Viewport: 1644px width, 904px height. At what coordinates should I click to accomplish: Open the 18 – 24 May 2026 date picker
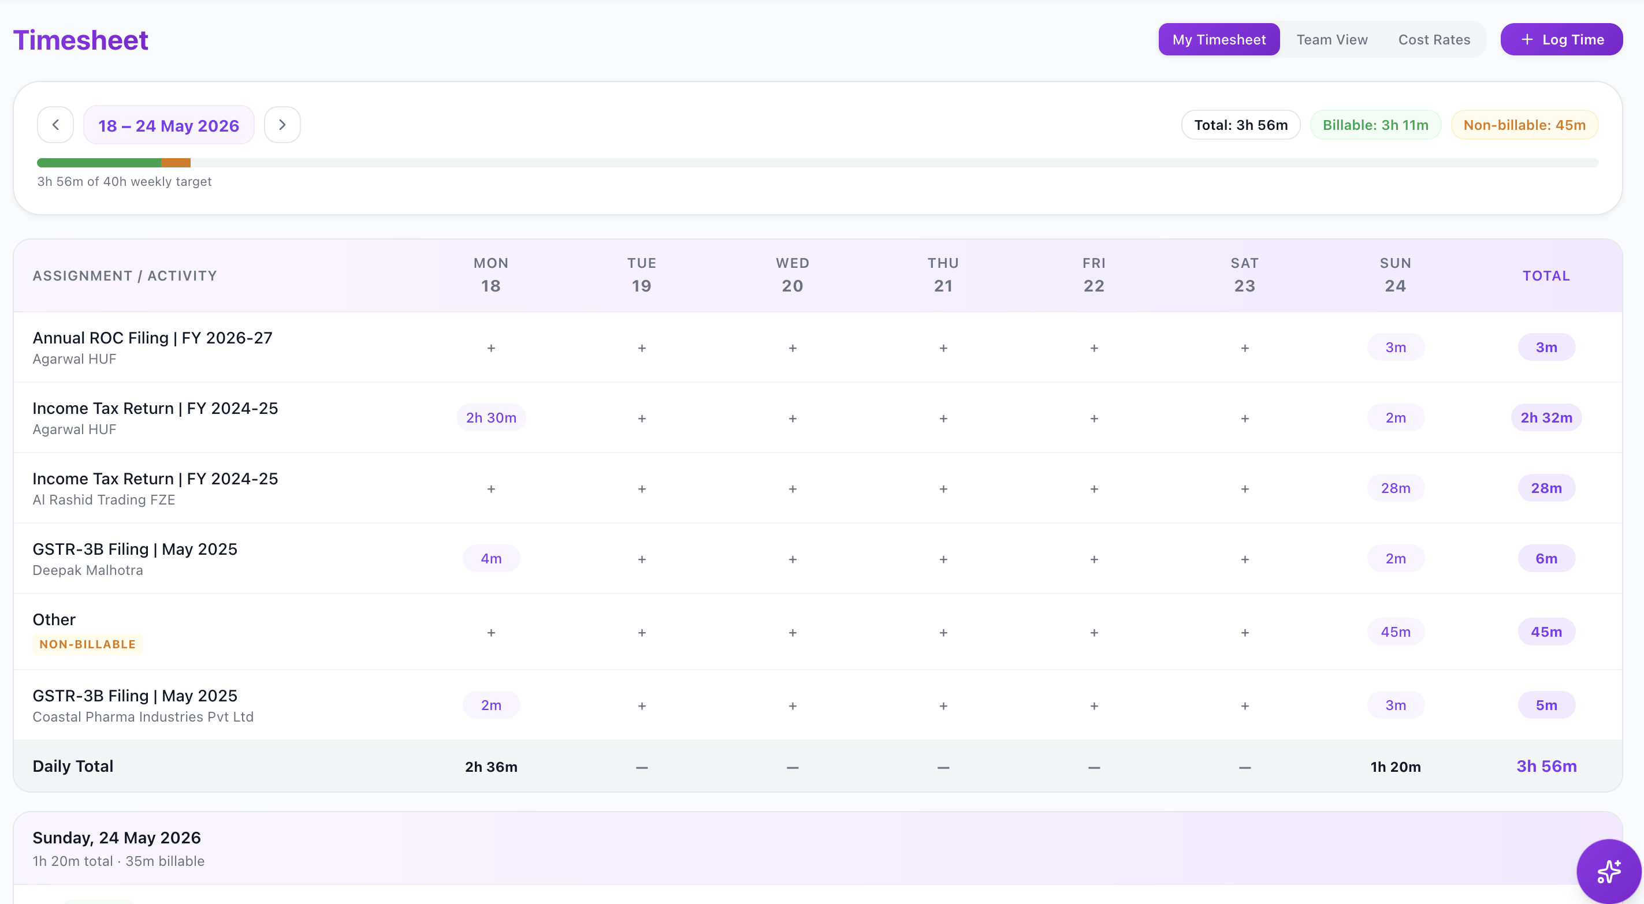coord(169,125)
